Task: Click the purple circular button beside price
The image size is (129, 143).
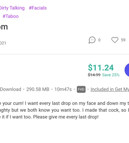Action: coord(127,70)
